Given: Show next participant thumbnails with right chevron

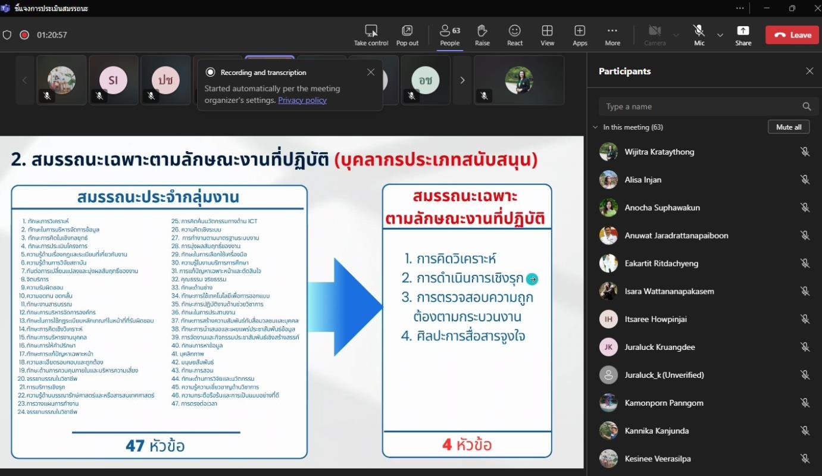Looking at the screenshot, I should [x=462, y=80].
